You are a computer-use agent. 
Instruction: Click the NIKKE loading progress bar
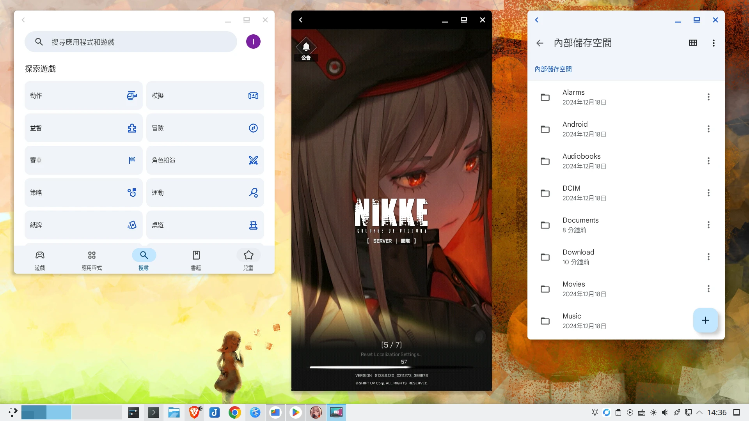coord(391,367)
